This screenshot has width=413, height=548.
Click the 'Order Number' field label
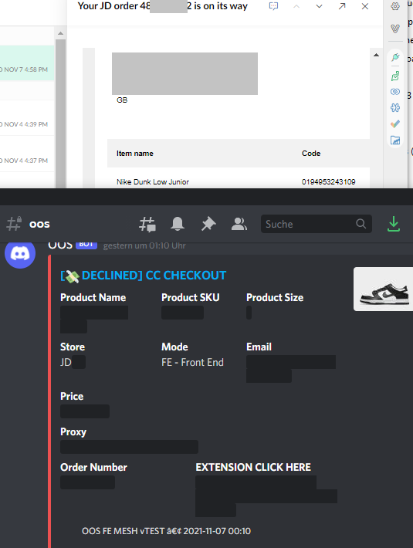click(x=93, y=467)
